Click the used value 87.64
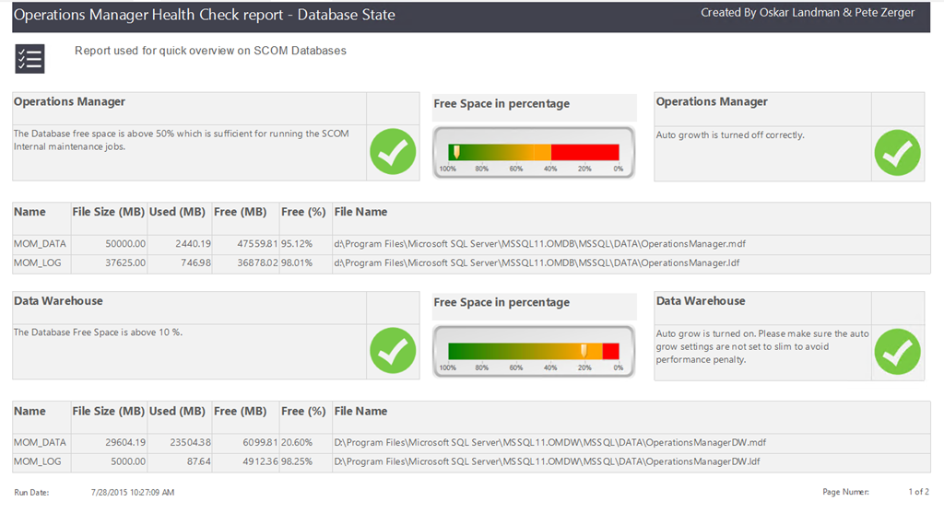This screenshot has width=944, height=513. (199, 461)
